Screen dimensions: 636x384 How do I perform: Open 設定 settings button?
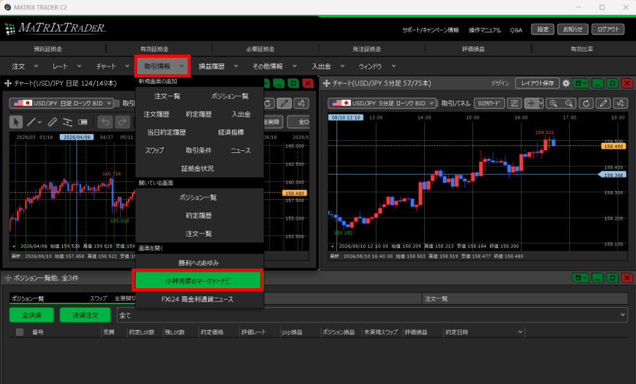click(543, 29)
